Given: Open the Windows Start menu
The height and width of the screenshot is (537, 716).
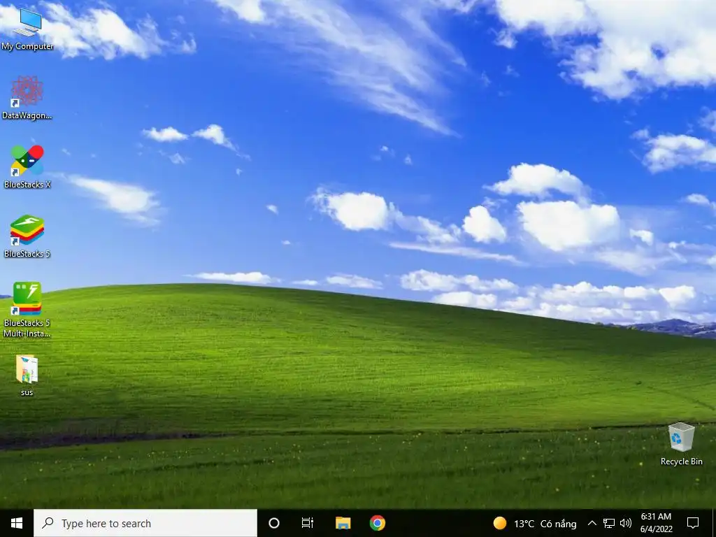Looking at the screenshot, I should pyautogui.click(x=17, y=523).
